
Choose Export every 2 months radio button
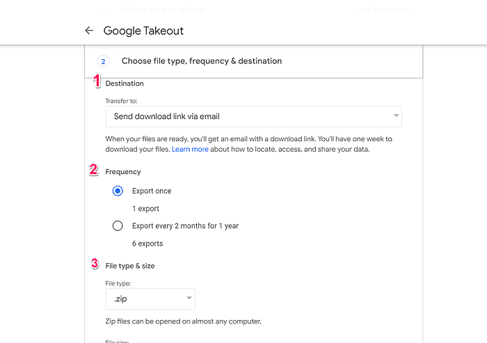point(118,225)
